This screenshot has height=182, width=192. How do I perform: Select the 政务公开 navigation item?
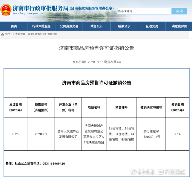pos(96,26)
